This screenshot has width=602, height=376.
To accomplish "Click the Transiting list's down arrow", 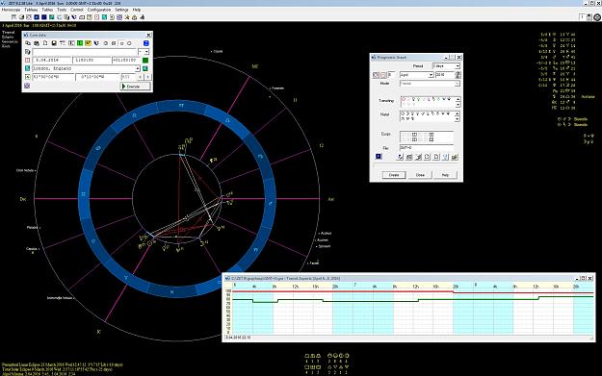I will (458, 104).
